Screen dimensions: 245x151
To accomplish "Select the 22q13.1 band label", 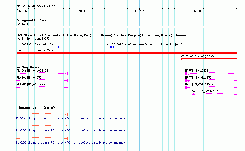I will click(22, 24).
